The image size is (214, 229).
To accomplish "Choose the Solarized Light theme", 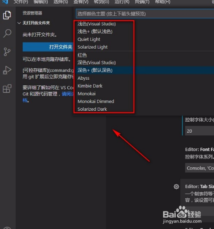I will pos(92,47).
